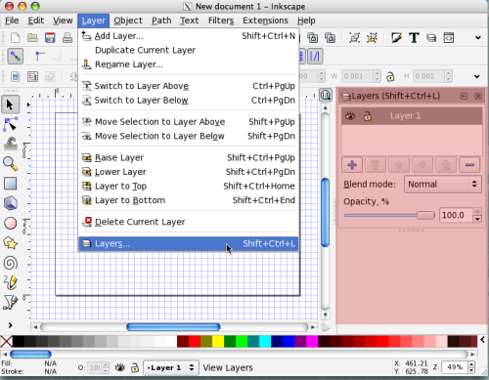Click the raise layer one step button
The image size is (489, 380).
click(x=399, y=165)
